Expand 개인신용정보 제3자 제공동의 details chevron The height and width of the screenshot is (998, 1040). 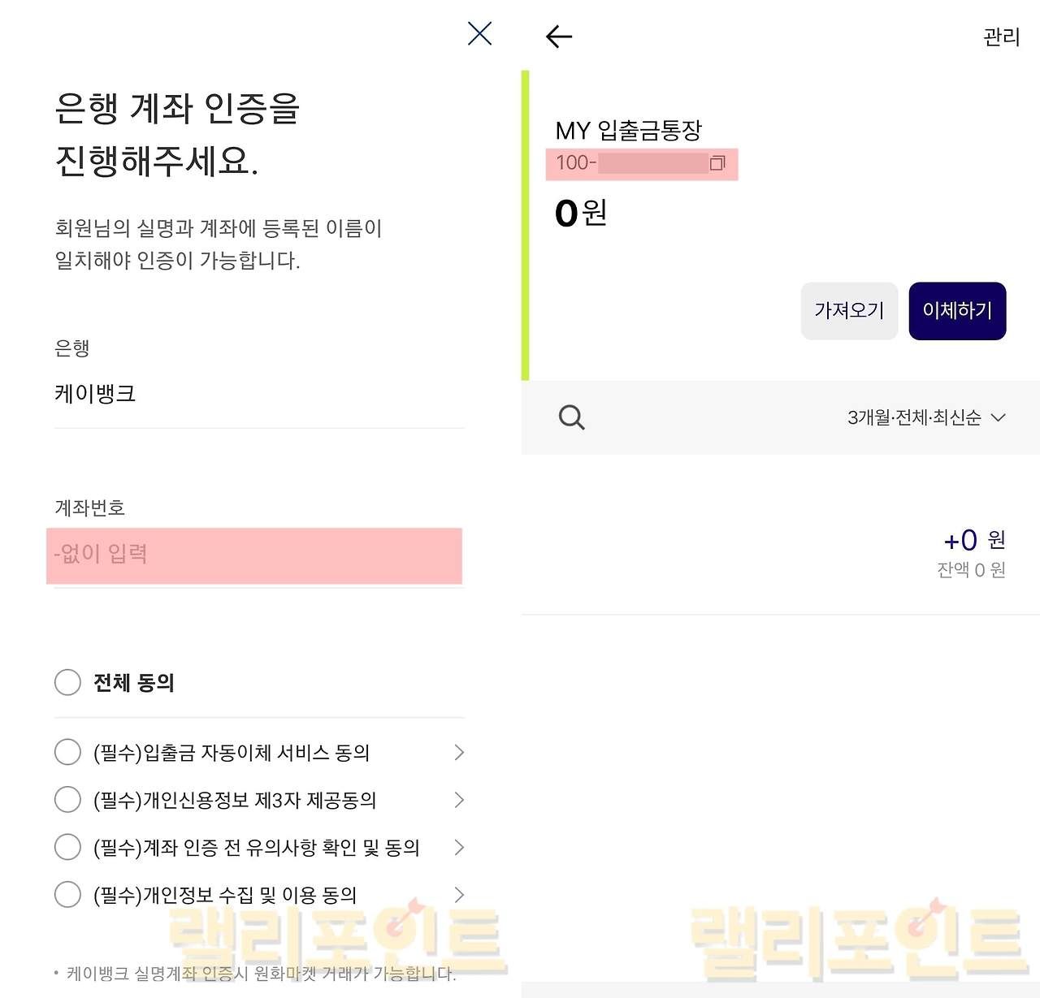(x=458, y=800)
